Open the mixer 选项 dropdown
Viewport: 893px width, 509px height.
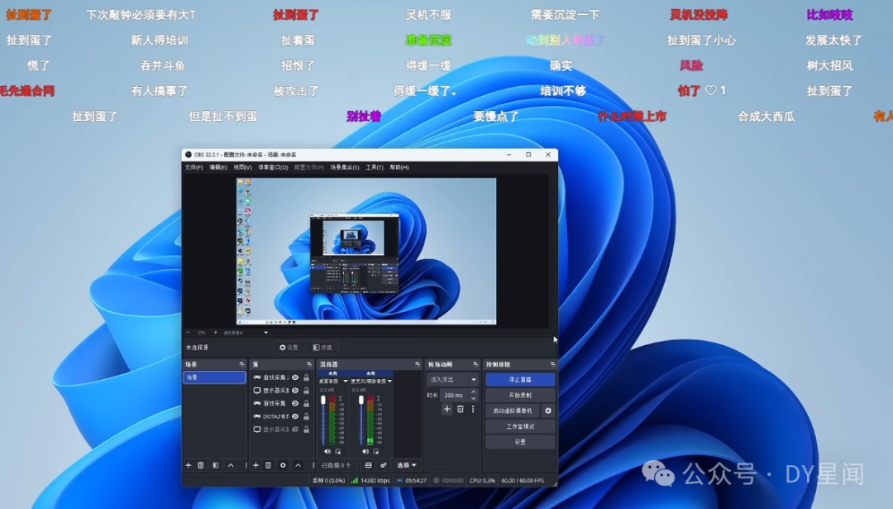(407, 465)
